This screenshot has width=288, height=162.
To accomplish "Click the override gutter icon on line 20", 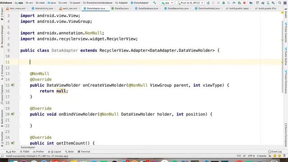I will [x=13, y=114].
